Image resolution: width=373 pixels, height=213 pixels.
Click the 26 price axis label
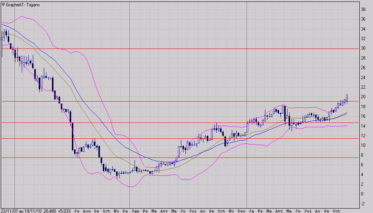click(363, 68)
